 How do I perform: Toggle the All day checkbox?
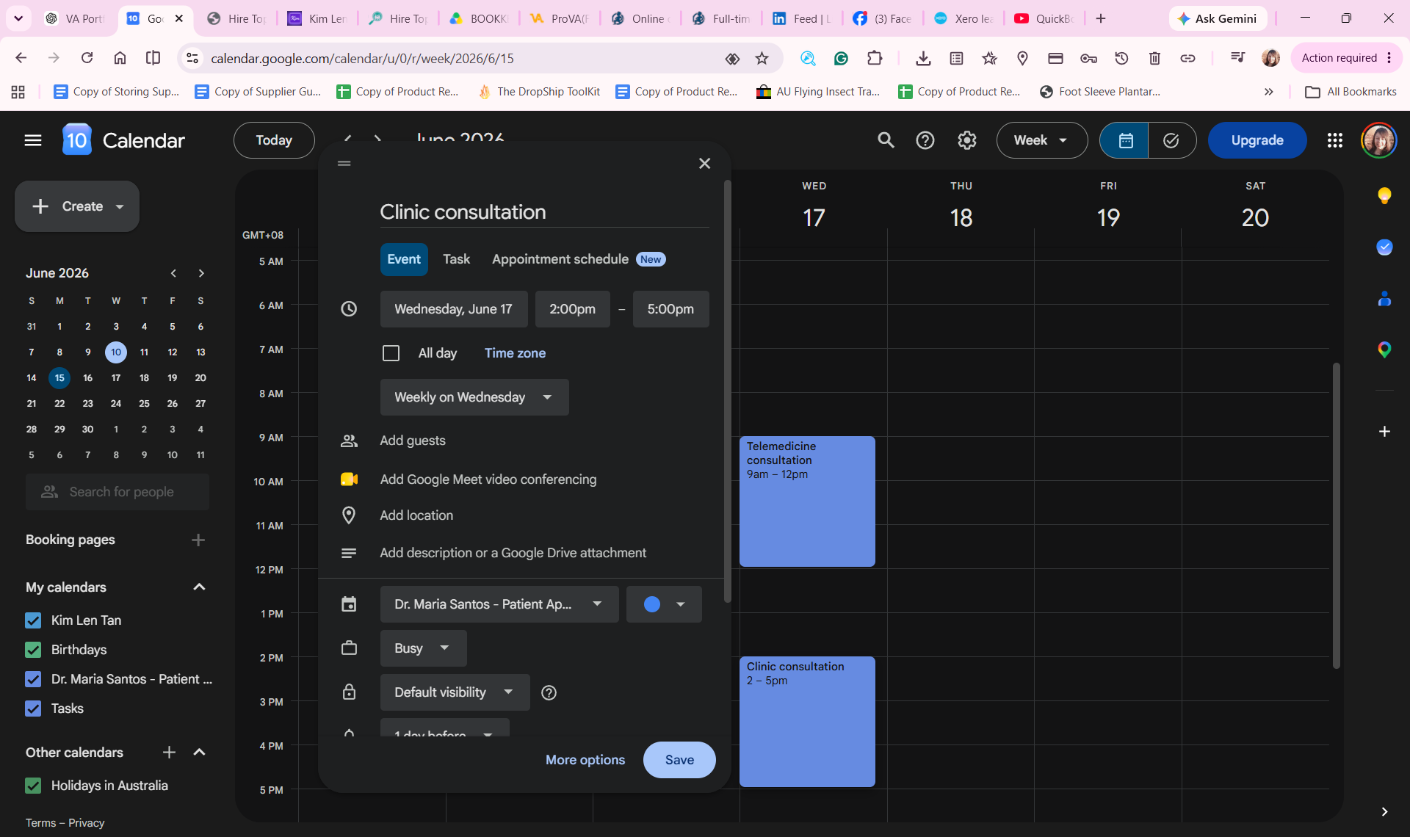pos(391,353)
